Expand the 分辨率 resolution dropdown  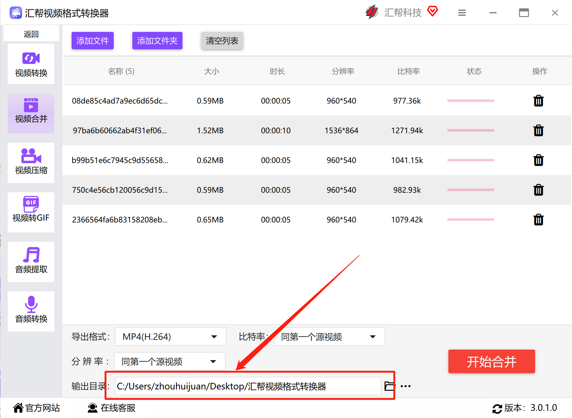[x=170, y=361]
